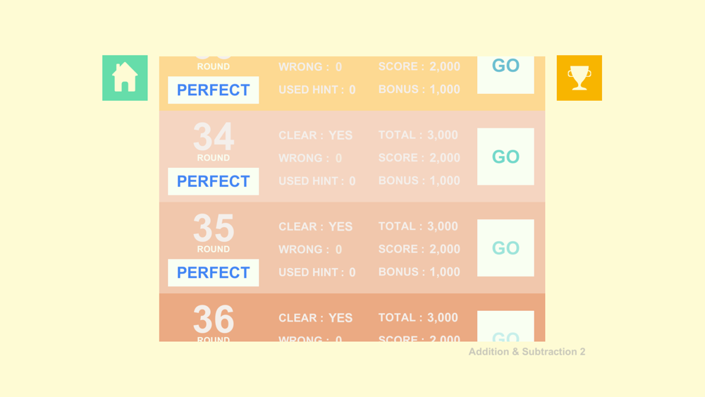Tap GO on the topmost round
This screenshot has width=705, height=397.
(505, 75)
